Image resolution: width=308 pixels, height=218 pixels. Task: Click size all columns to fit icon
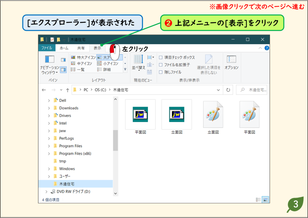[x=149, y=72]
